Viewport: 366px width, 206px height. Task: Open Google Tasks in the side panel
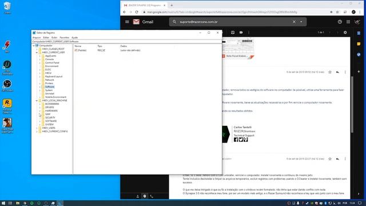click(x=359, y=54)
